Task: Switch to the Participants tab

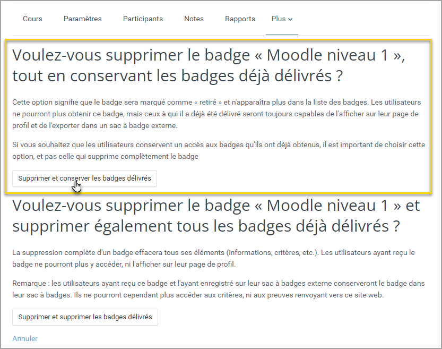Action: tap(143, 19)
